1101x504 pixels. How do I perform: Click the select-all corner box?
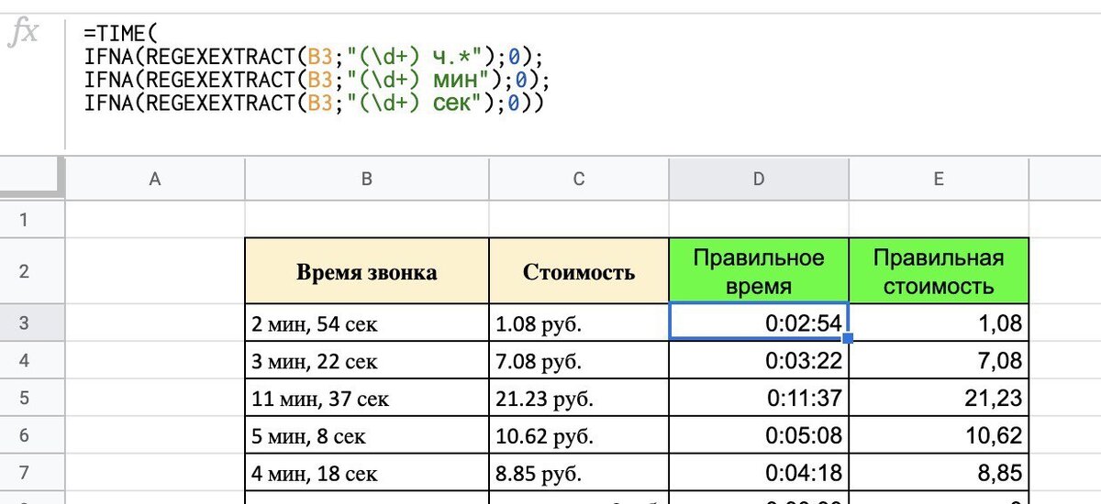click(x=32, y=179)
